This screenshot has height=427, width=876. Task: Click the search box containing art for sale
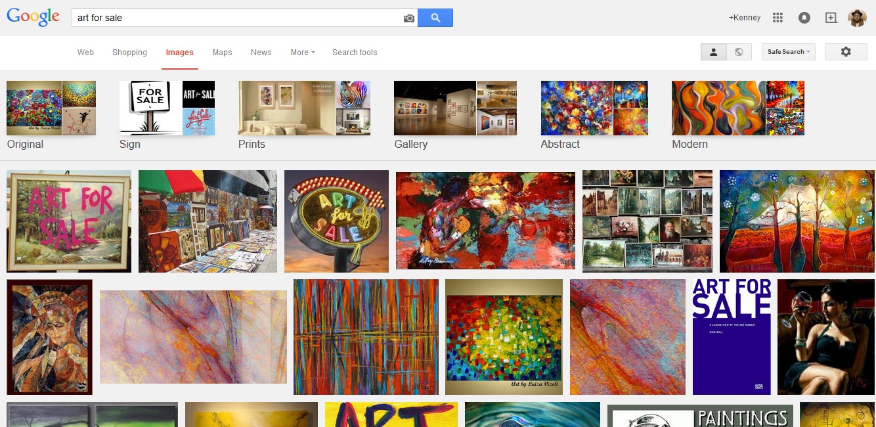[236, 18]
